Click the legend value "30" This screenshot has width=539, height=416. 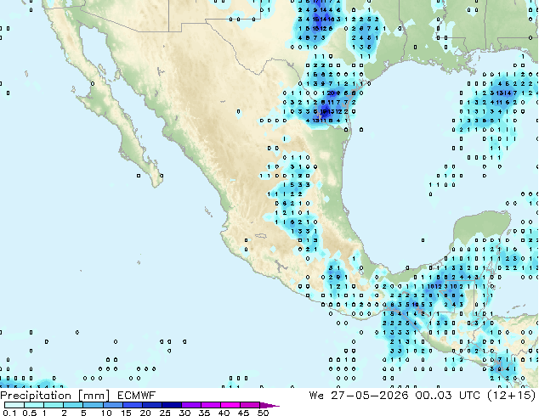tap(184, 413)
